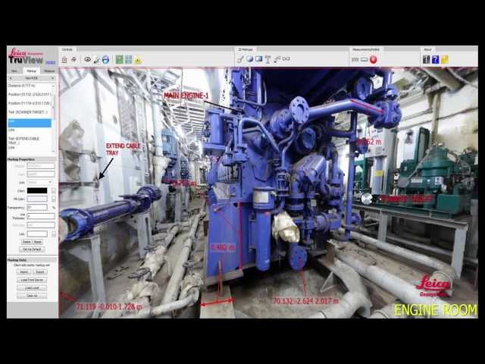Click the yellow warning hotspot icon
This screenshot has height=364, width=485.
tap(138, 60)
